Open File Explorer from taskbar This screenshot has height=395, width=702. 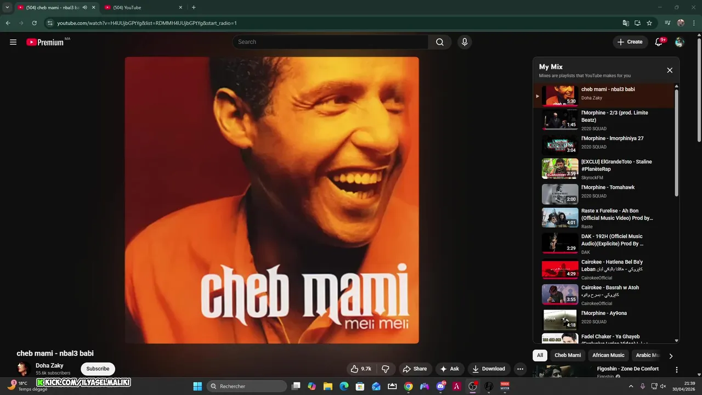tap(328, 386)
